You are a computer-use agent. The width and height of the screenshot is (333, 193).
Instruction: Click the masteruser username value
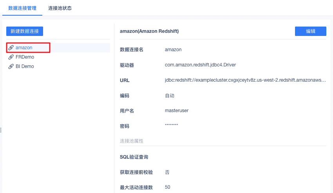click(x=177, y=111)
